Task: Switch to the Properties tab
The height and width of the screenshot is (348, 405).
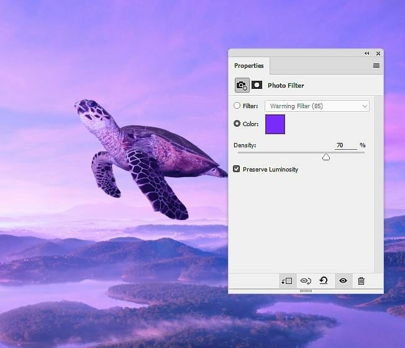Action: tap(248, 65)
